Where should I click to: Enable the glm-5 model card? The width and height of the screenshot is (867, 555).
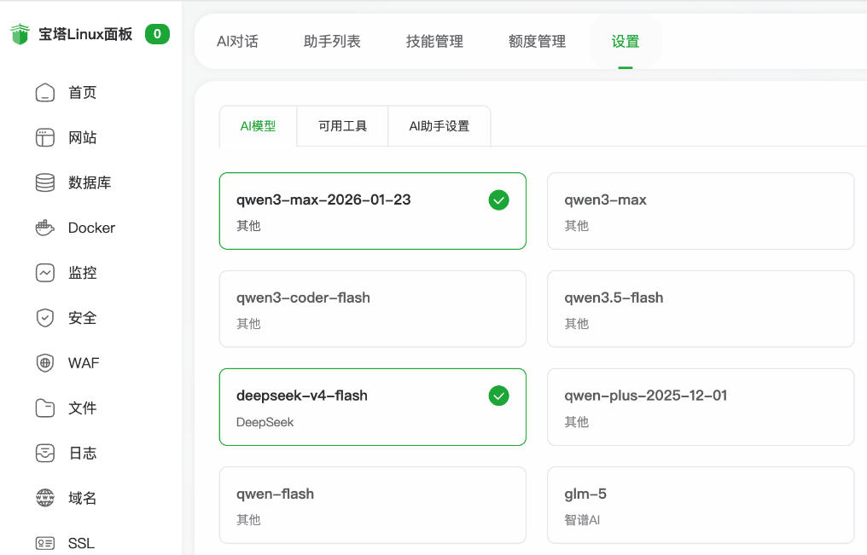point(700,505)
